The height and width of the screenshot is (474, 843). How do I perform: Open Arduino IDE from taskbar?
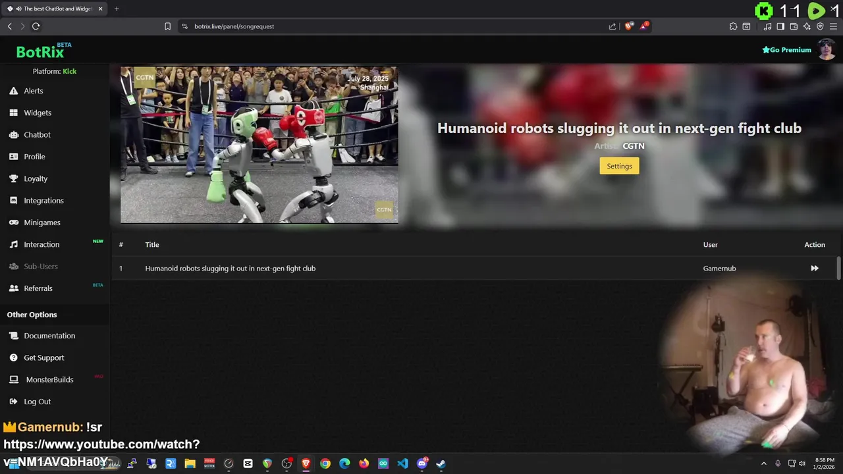tap(383, 463)
